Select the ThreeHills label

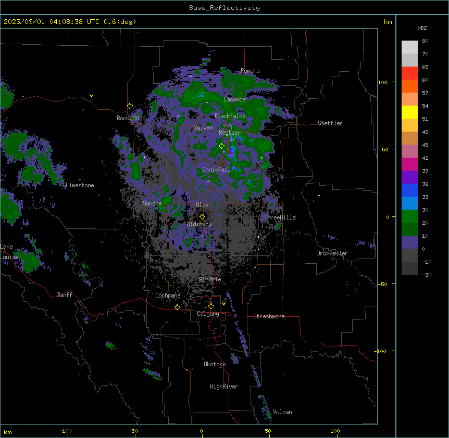coord(280,217)
